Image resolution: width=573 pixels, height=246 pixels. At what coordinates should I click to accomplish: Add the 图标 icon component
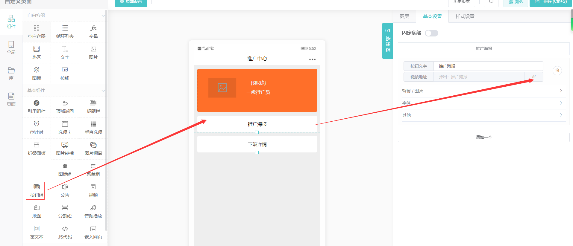[37, 74]
